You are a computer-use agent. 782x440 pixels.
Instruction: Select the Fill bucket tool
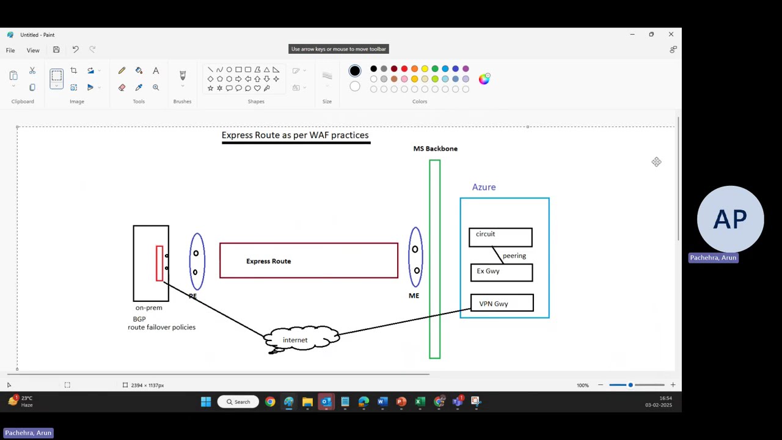tap(139, 71)
